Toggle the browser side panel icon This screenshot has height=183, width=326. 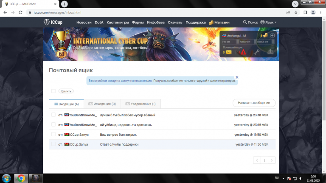pyautogui.click(x=305, y=12)
